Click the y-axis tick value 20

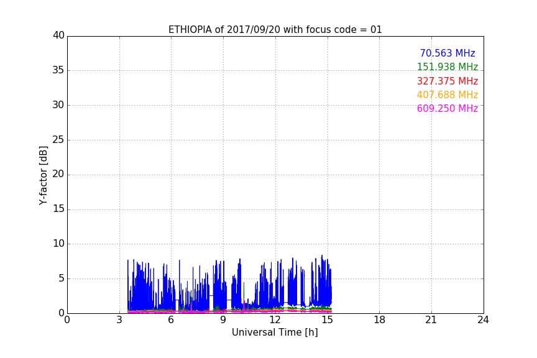(58, 174)
